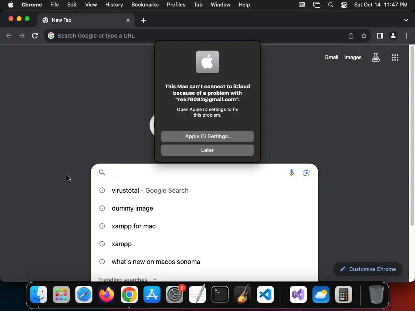This screenshot has width=415, height=311.
Task: Launch GarageBand from the Dock
Action: coord(243,294)
